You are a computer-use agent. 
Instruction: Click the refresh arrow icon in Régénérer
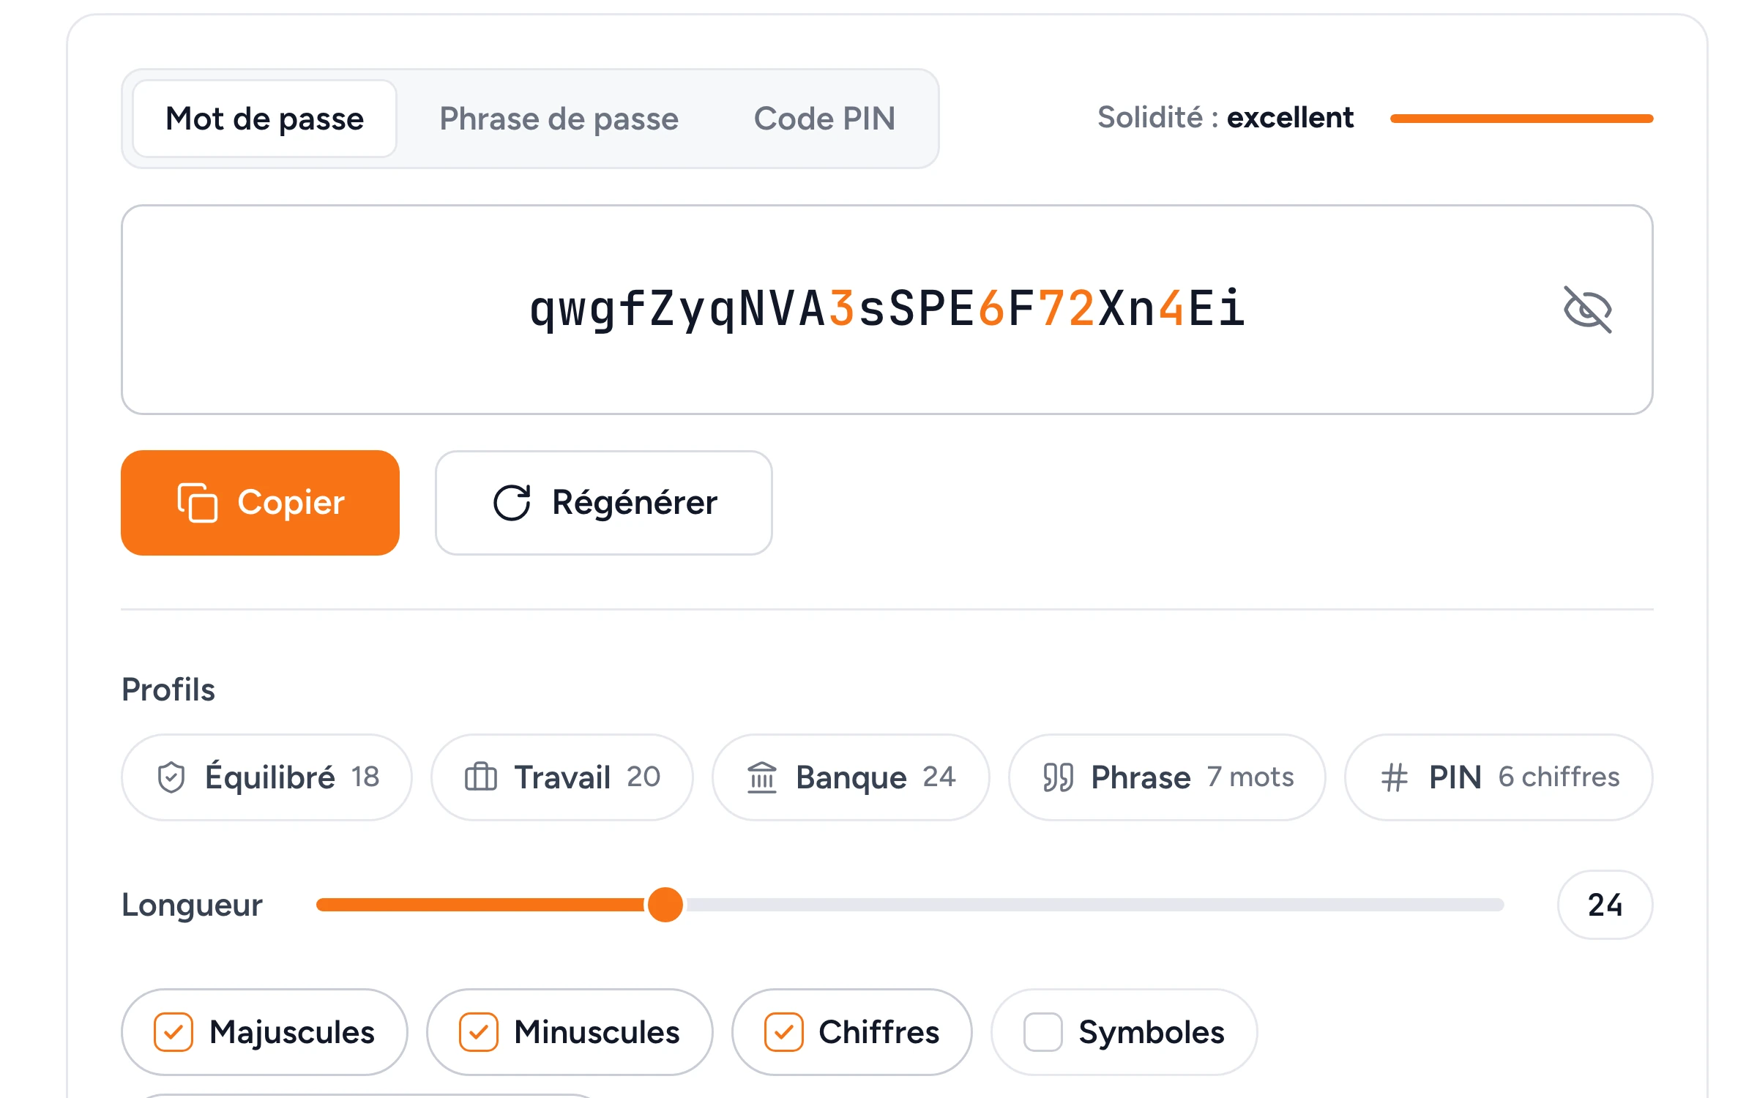pos(512,503)
